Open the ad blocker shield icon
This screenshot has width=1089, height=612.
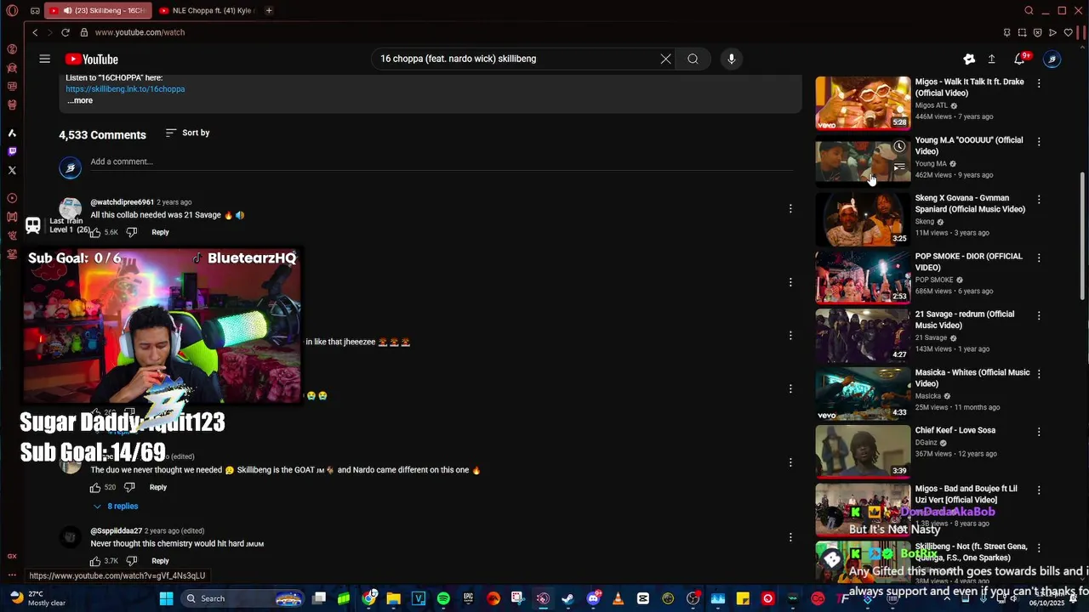[x=1037, y=32]
